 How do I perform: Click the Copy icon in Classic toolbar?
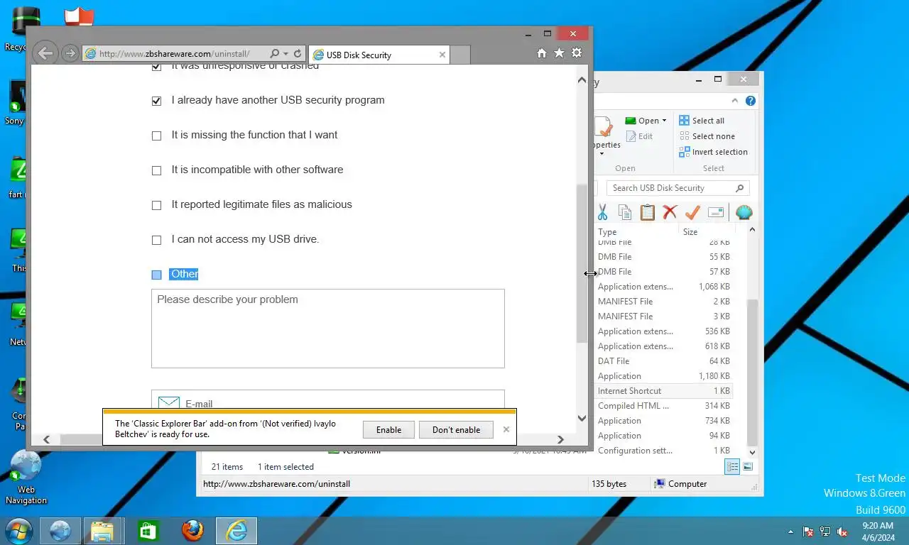pyautogui.click(x=625, y=212)
